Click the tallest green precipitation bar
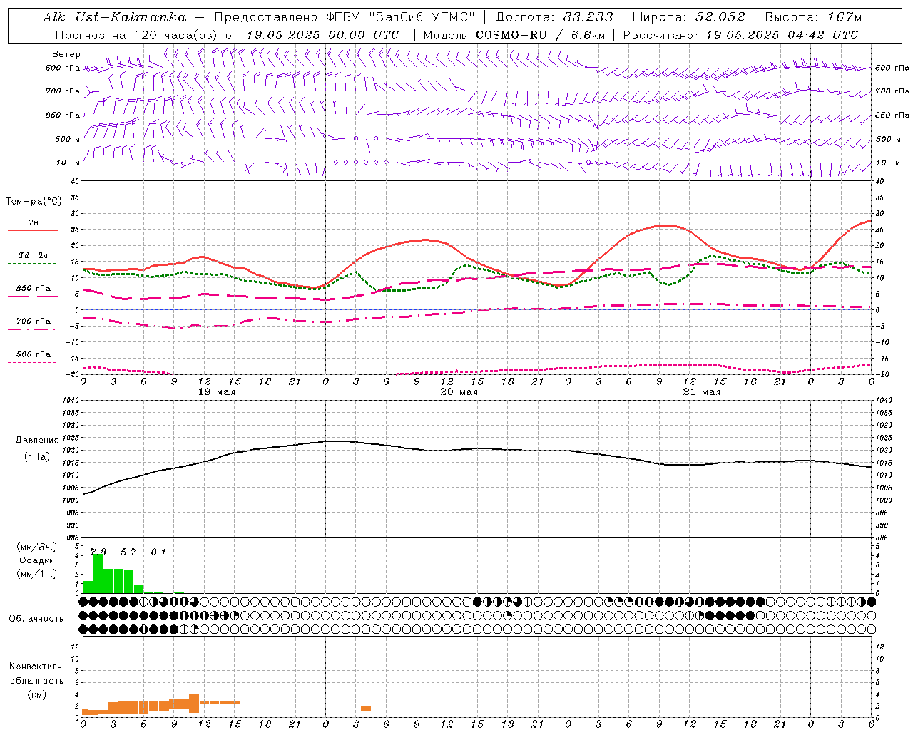Screen dimensions: 913x730 point(98,574)
